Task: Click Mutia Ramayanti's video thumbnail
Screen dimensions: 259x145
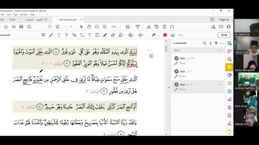Action: [x=246, y=64]
